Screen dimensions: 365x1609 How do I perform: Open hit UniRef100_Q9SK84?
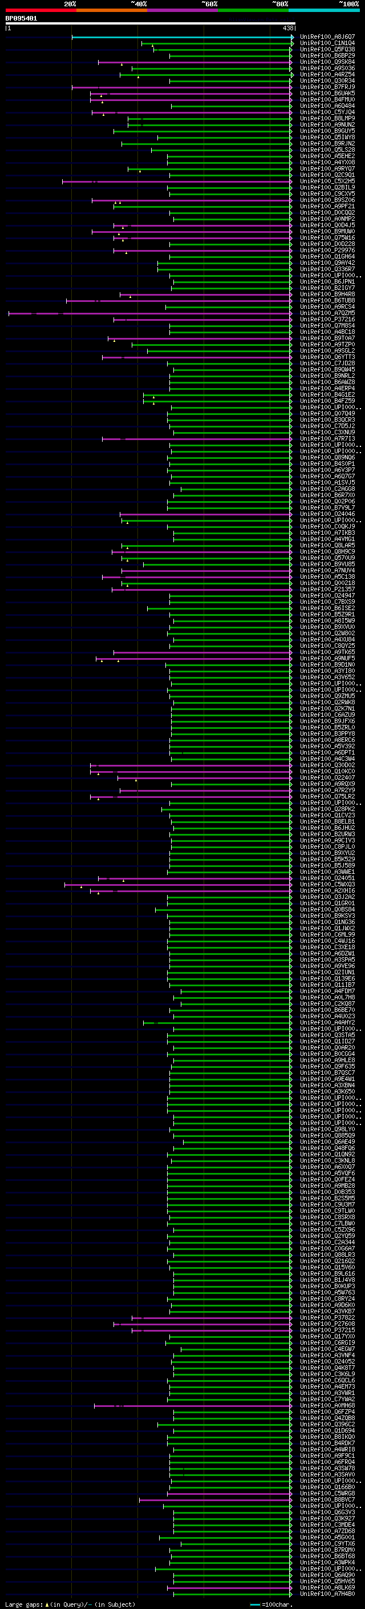tap(327, 62)
